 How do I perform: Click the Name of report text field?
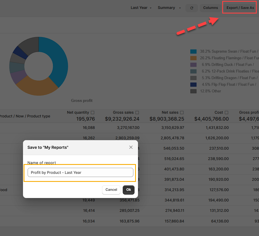80,172
